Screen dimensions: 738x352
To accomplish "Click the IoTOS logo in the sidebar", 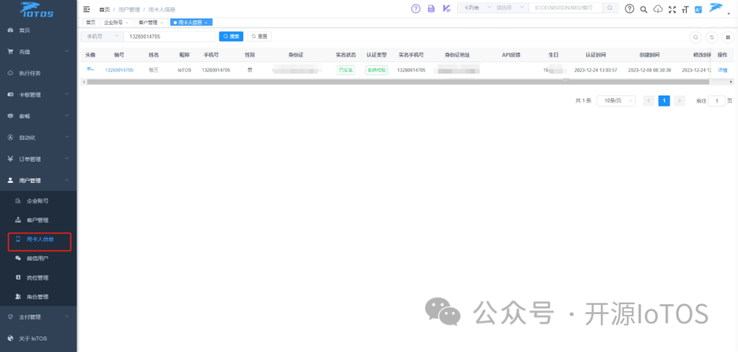I will (x=37, y=10).
